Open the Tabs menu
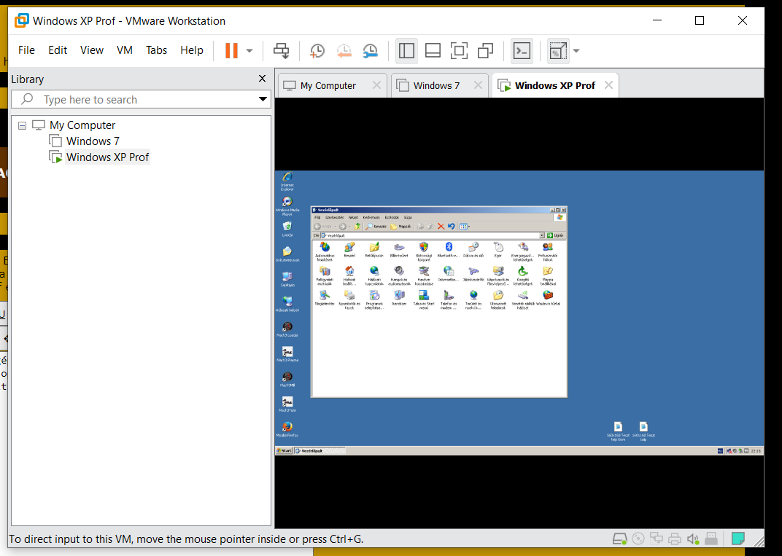 tap(156, 50)
